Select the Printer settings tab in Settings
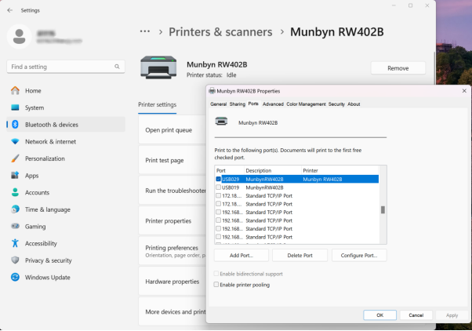The width and height of the screenshot is (472, 331). click(157, 105)
